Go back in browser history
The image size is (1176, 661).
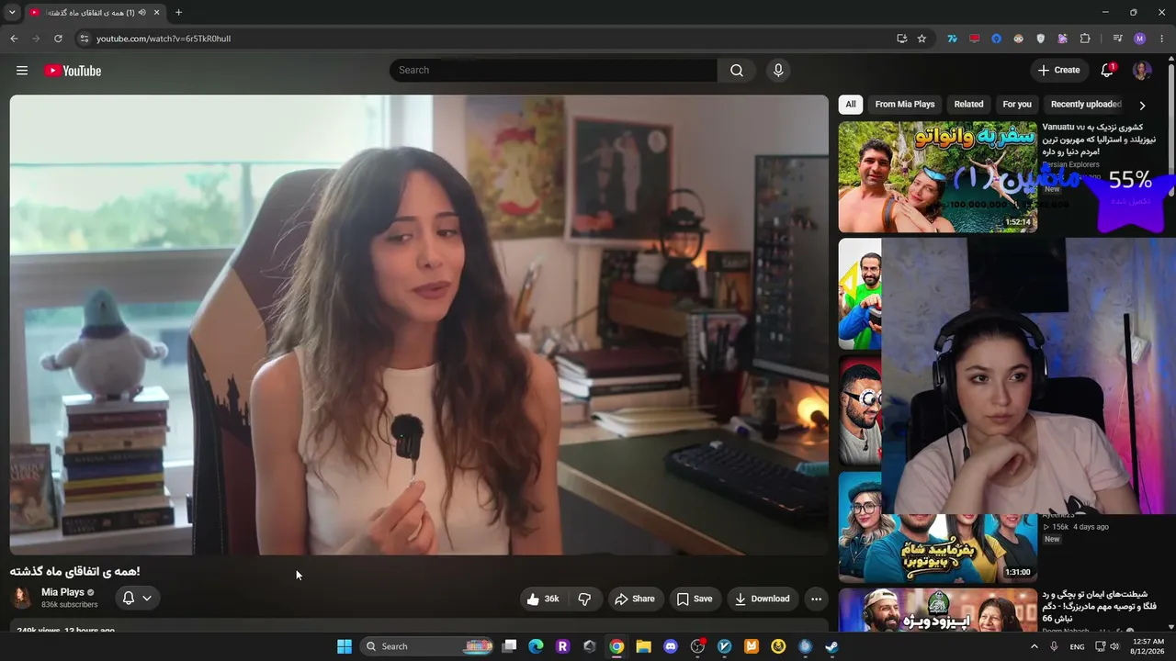pyautogui.click(x=14, y=39)
